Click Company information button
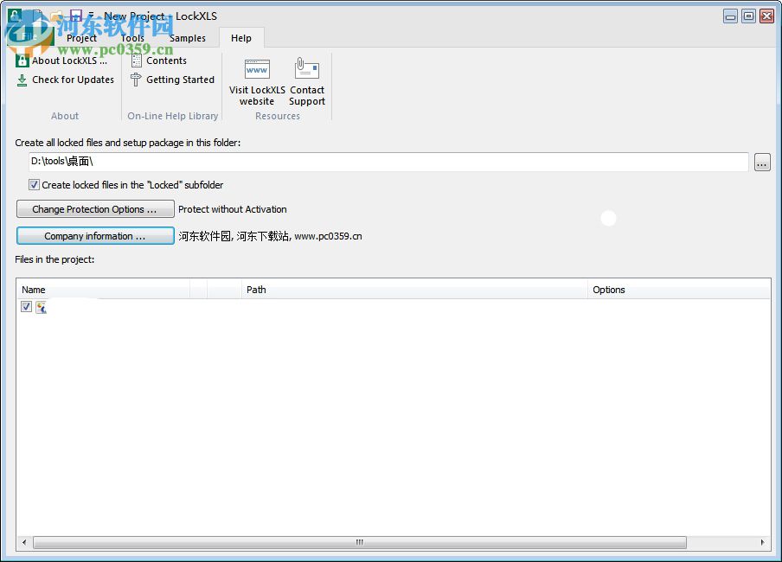This screenshot has width=782, height=562. click(x=95, y=236)
